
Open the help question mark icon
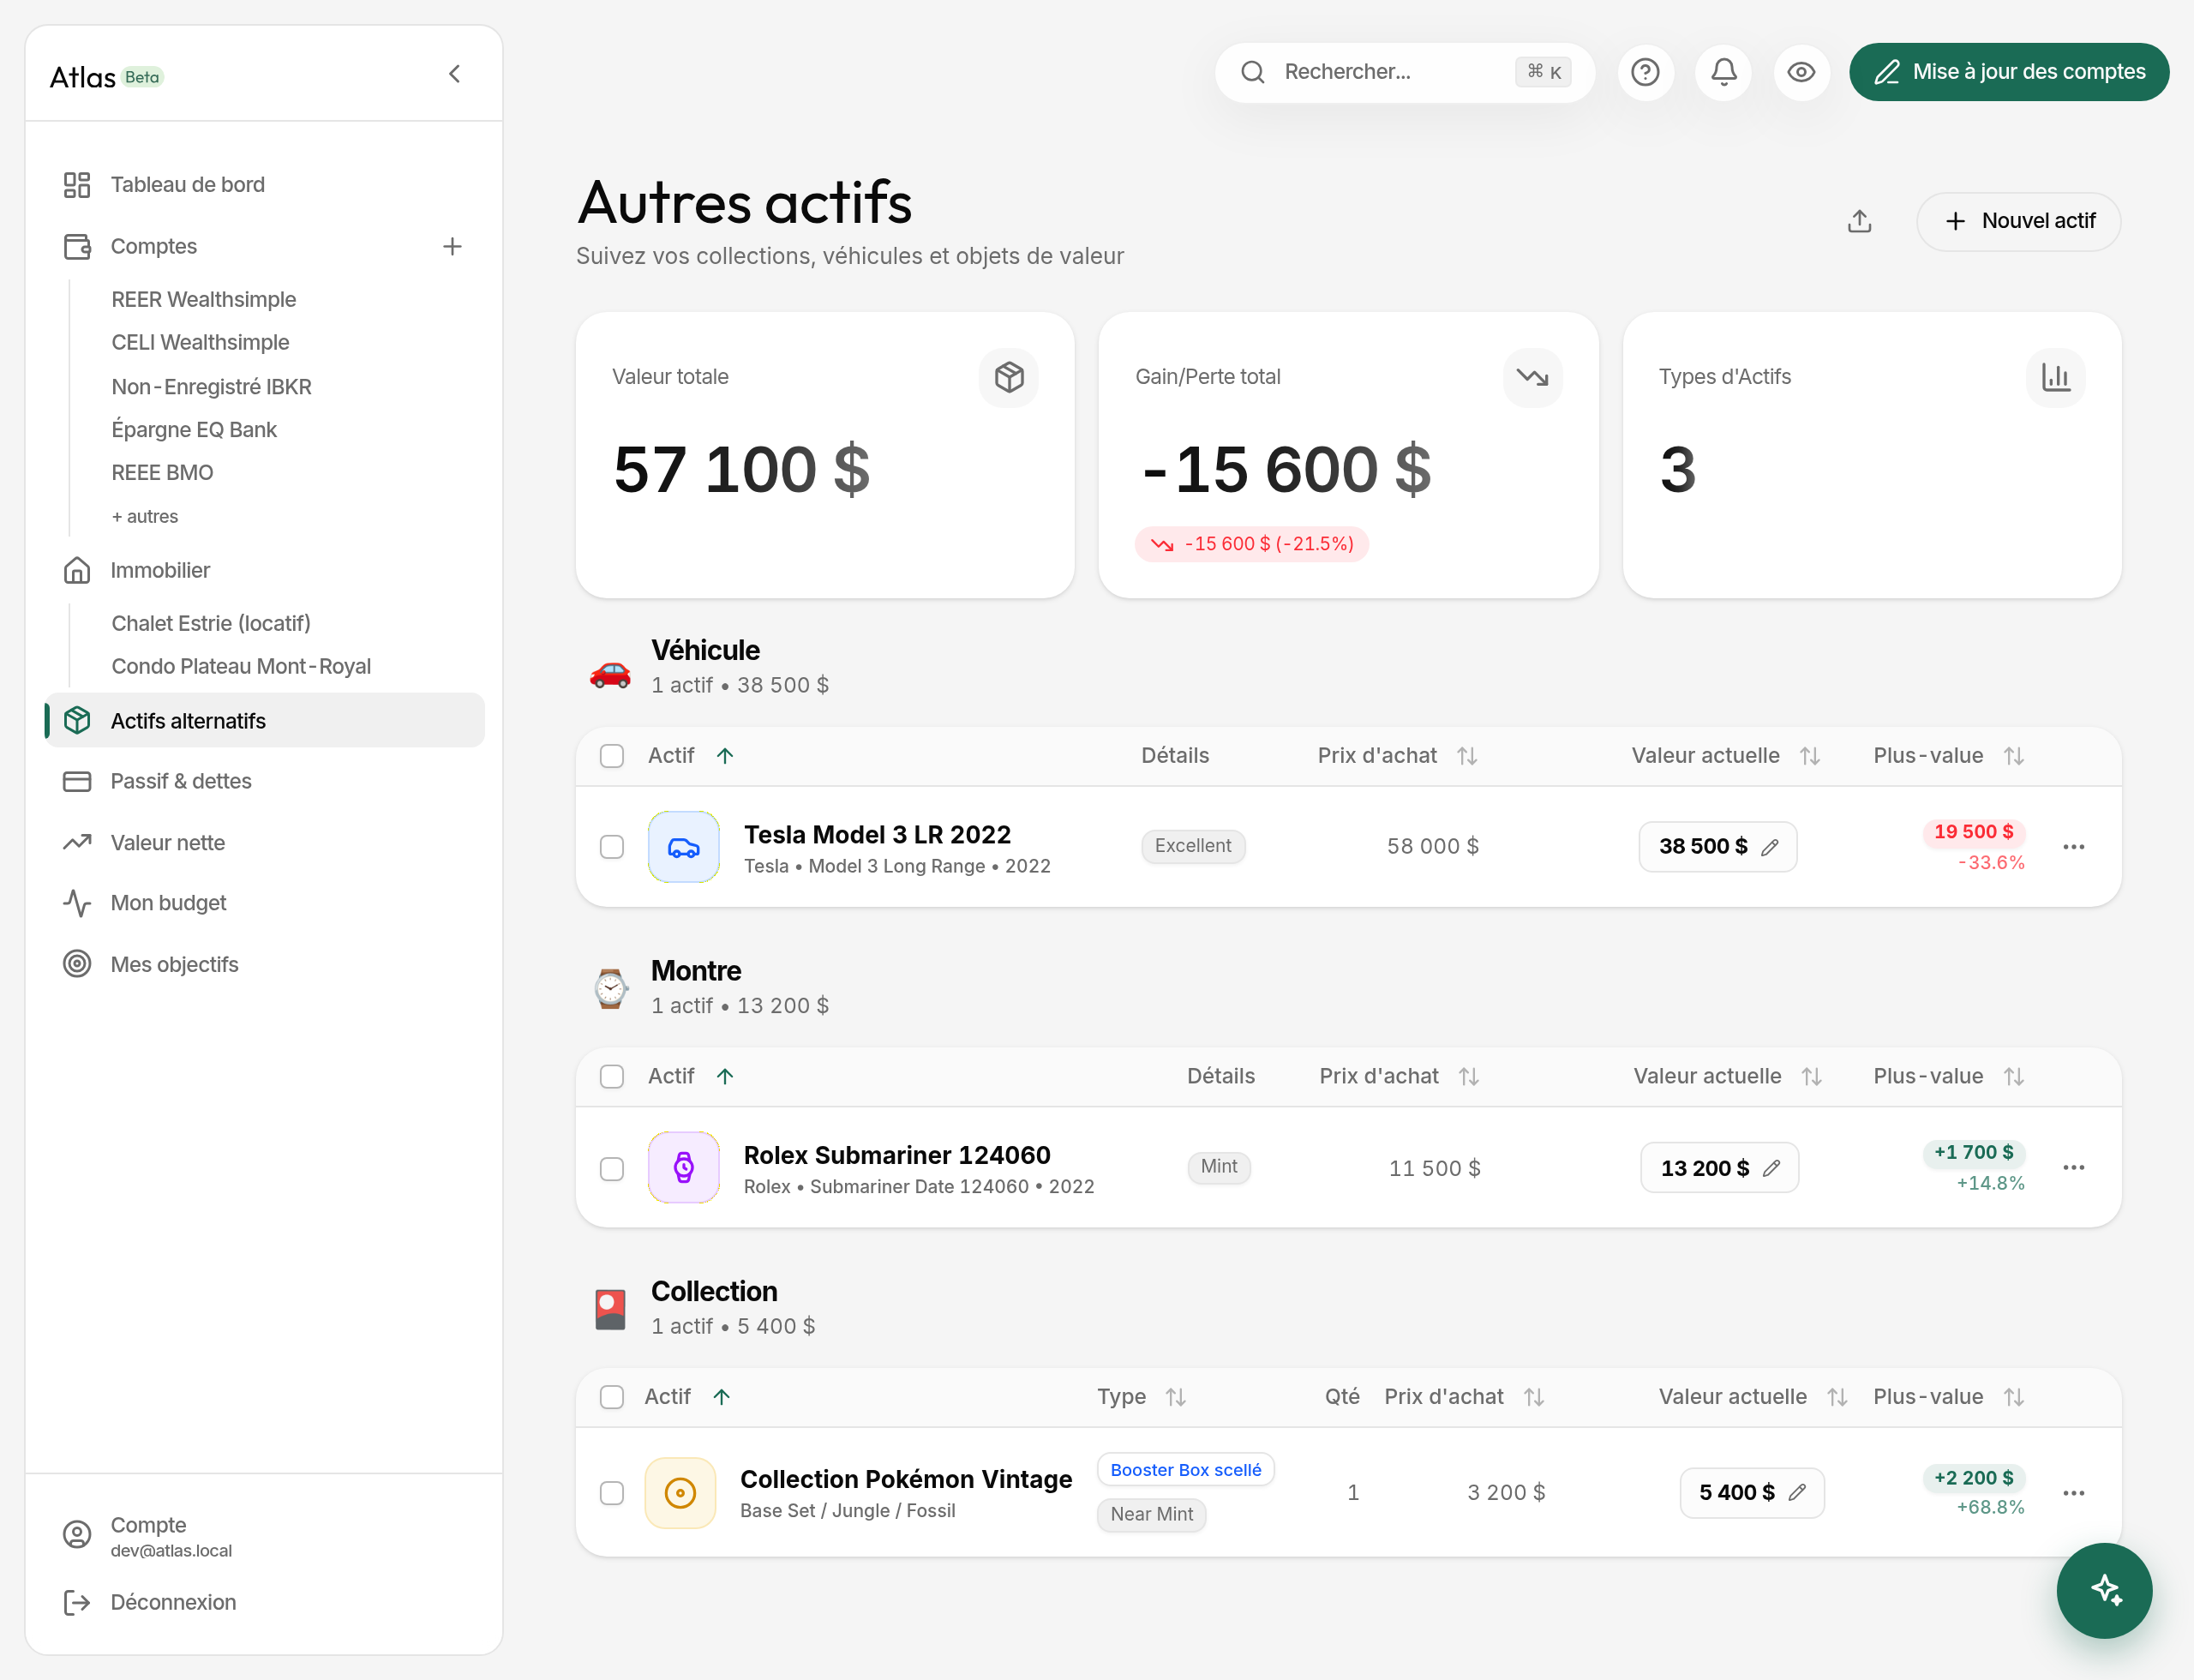1645,72
